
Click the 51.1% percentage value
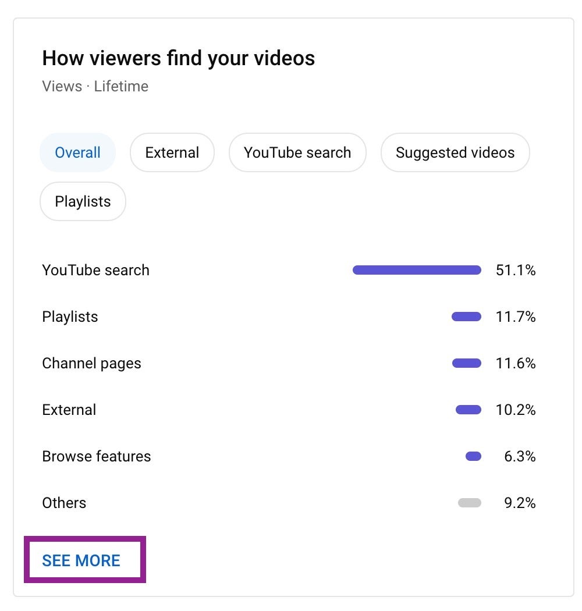pos(515,270)
